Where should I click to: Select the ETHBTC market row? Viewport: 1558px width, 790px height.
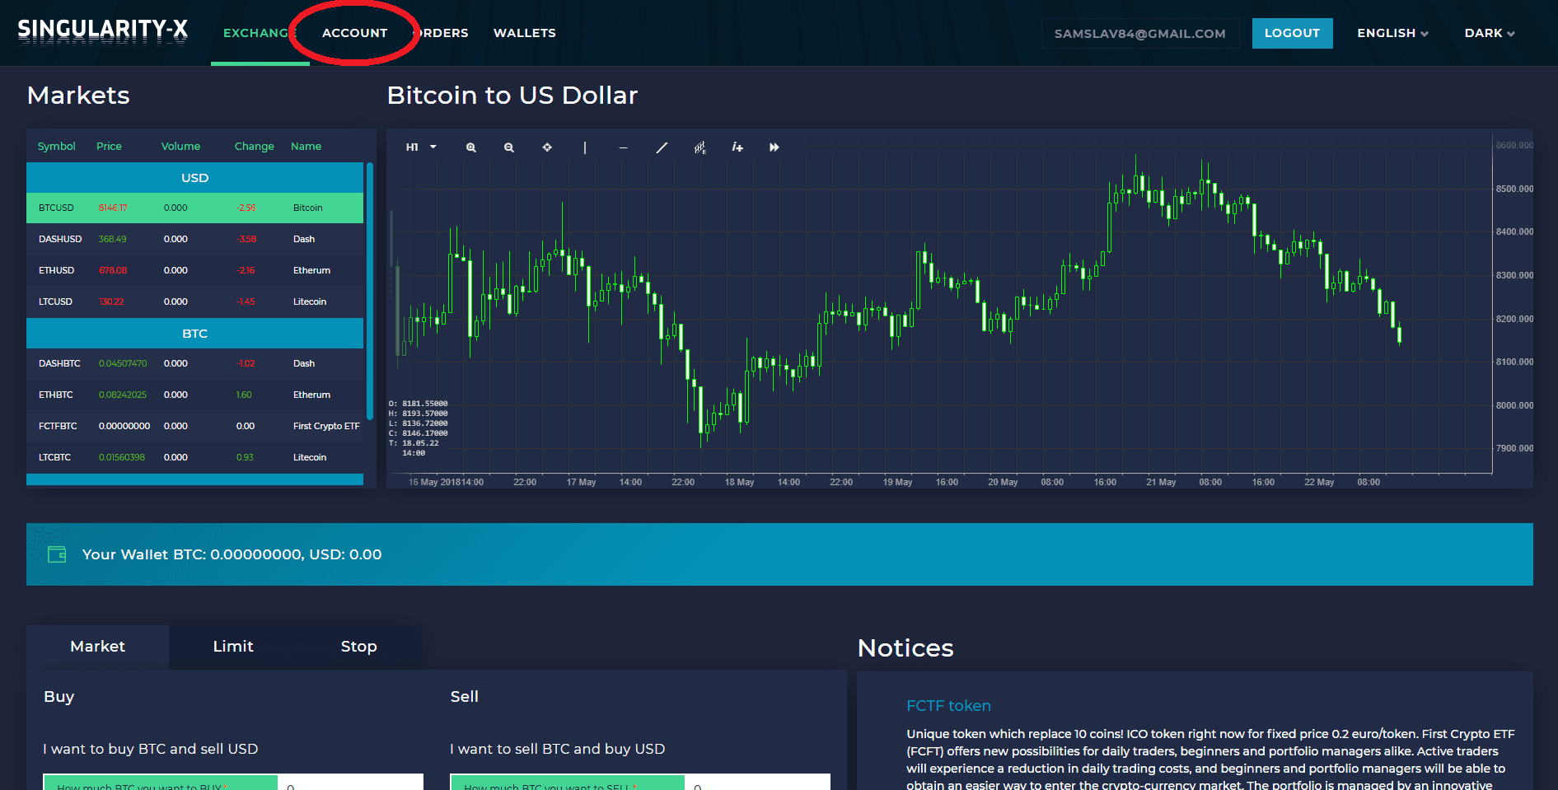[194, 395]
